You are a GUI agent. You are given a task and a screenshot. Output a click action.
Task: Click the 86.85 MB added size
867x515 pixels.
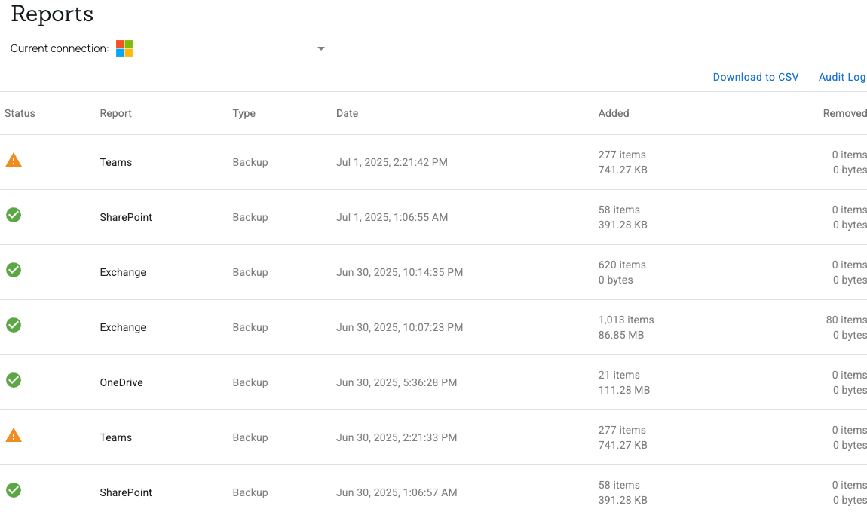click(x=621, y=336)
